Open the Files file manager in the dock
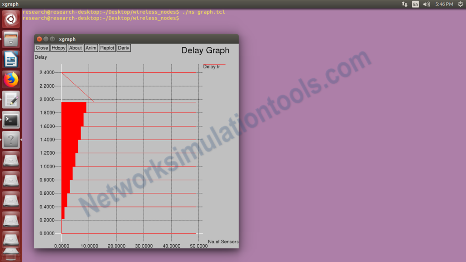The height and width of the screenshot is (262, 466). pos(10,39)
